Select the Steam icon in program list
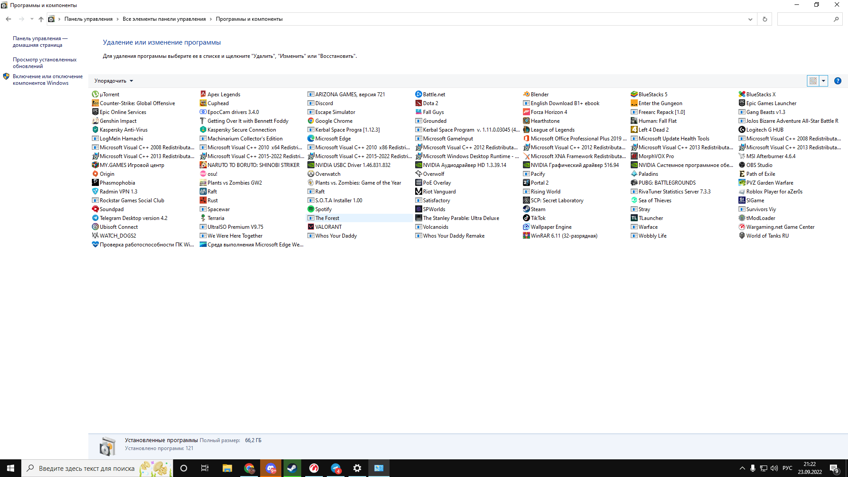Image resolution: width=848 pixels, height=477 pixels. [526, 209]
